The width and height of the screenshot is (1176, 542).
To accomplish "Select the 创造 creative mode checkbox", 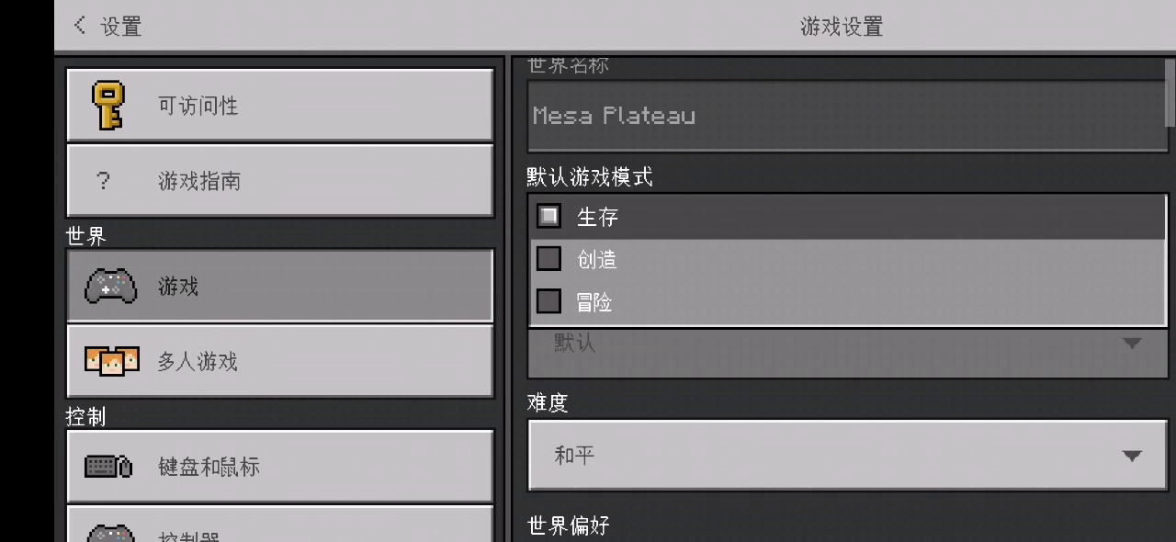I will point(548,259).
